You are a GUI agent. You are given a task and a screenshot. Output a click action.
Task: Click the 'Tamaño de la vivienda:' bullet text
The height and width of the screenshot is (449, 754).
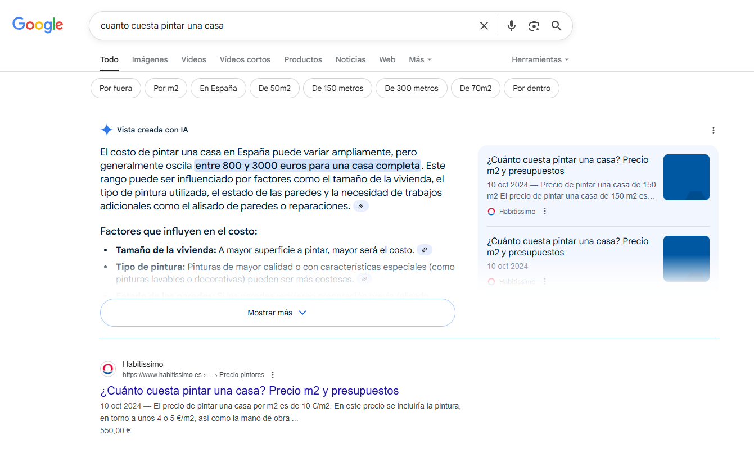(166, 250)
